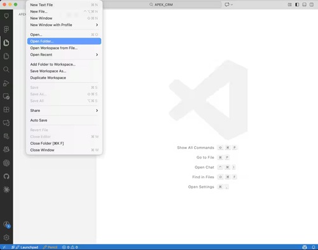Image resolution: width=318 pixels, height=250 pixels.
Task: Click Launchpad in status bar
Action: click(x=25, y=247)
